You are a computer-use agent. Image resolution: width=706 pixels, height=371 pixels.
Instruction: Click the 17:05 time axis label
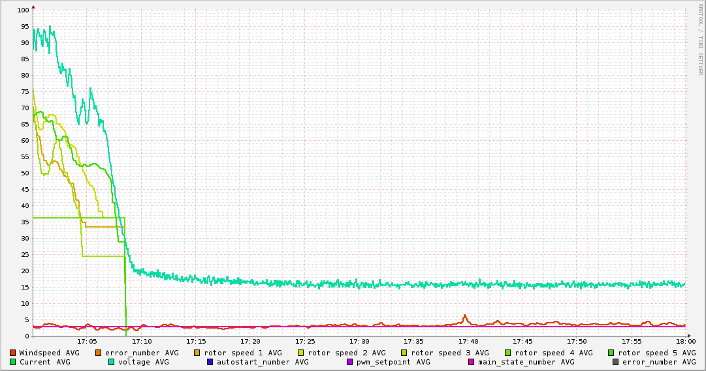coord(87,342)
